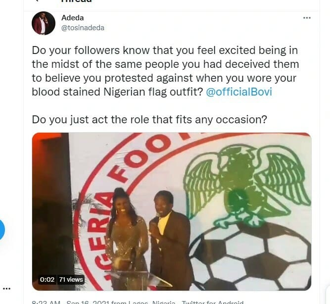Visit the @tosinadeda handle profile
Image resolution: width=330 pixels, height=304 pixels.
tap(83, 28)
